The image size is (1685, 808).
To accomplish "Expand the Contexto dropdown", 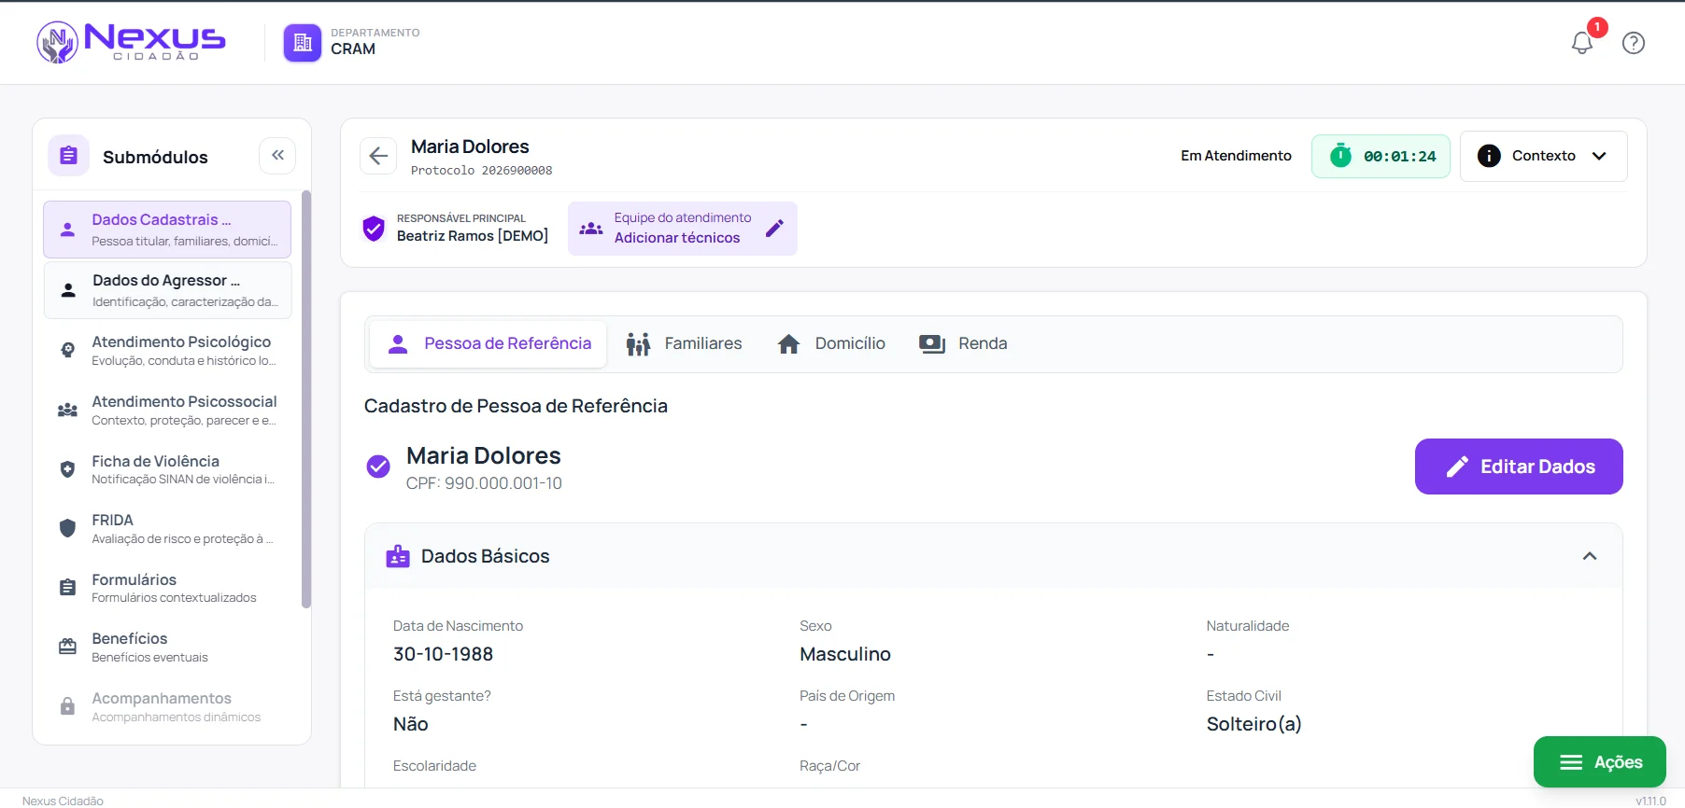I will click(1543, 156).
